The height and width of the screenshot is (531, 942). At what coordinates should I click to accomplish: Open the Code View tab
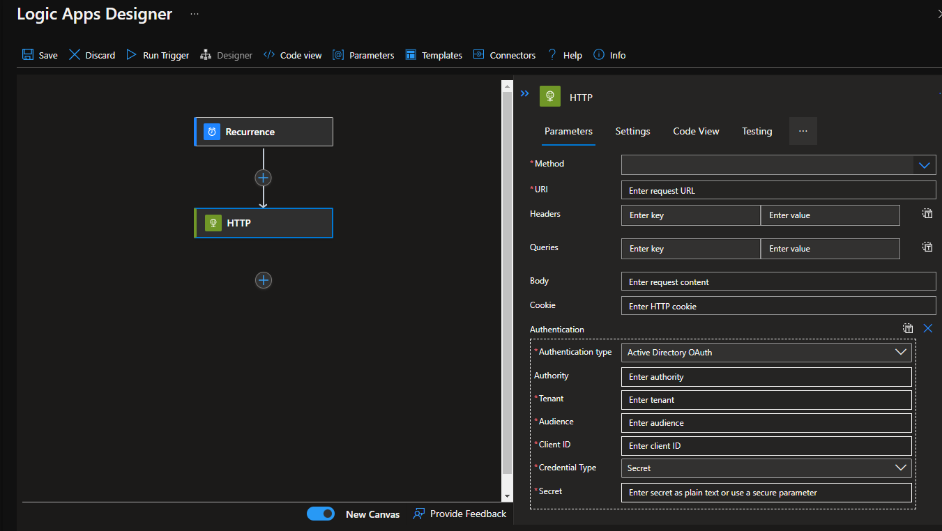[696, 131]
